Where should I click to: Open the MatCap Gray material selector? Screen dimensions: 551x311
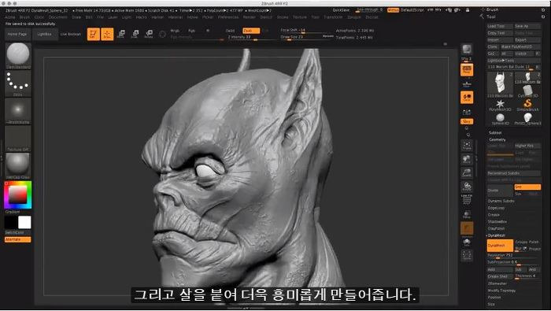pyautogui.click(x=18, y=166)
